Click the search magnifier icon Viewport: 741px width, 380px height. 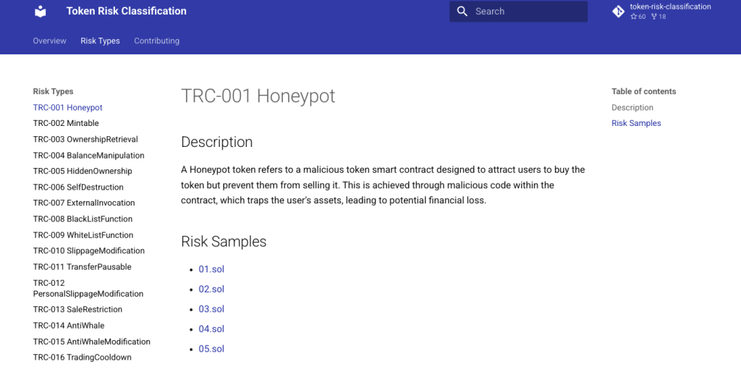(462, 12)
